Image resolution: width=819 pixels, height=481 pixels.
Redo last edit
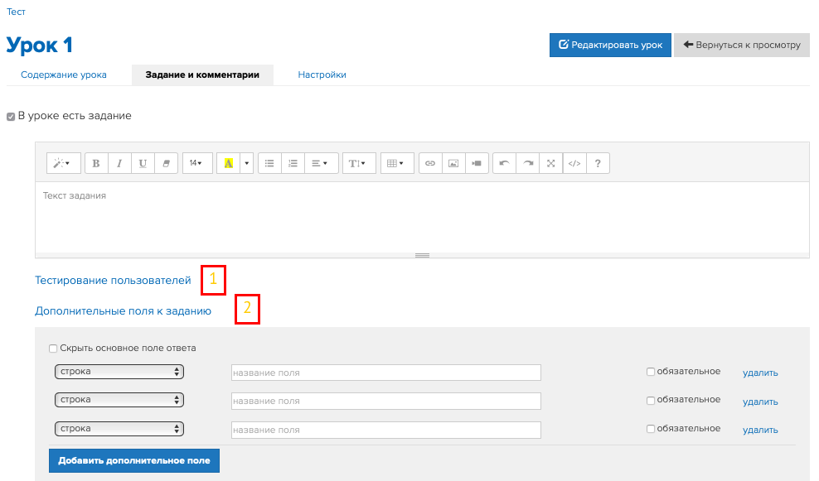coord(528,163)
